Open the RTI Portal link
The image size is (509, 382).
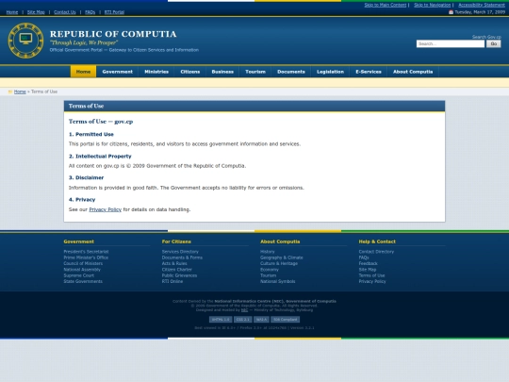114,12
